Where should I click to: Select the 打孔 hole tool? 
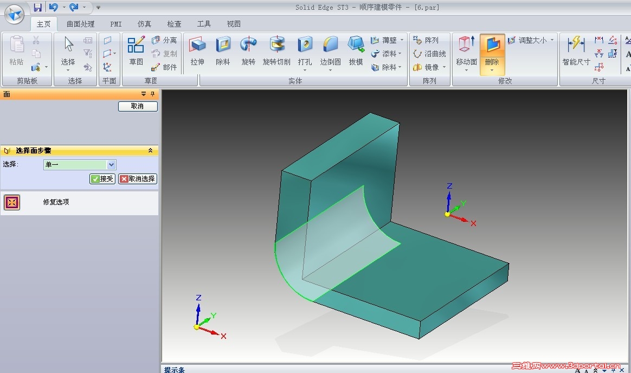pos(305,52)
